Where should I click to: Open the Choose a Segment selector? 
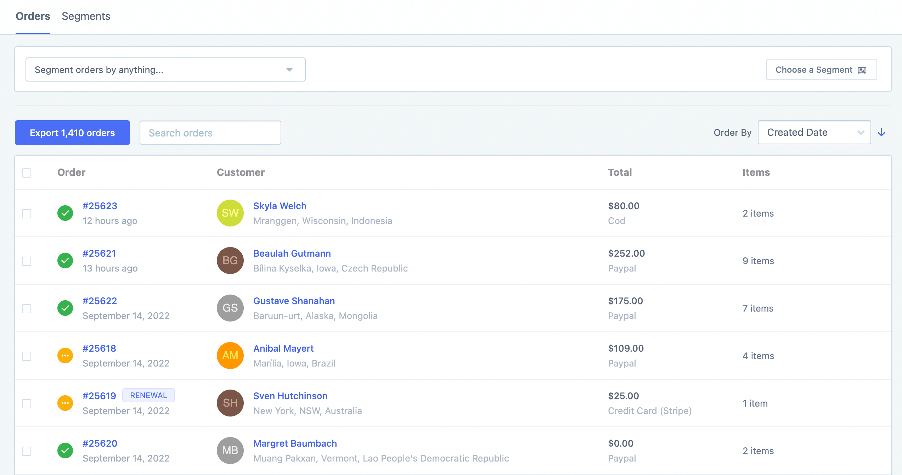point(821,69)
